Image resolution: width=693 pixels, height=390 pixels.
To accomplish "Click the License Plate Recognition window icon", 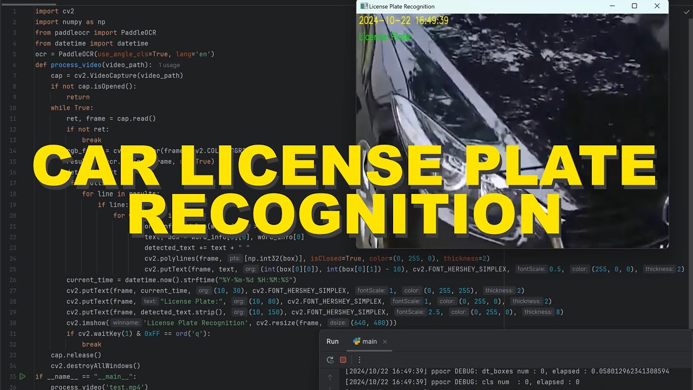I will click(363, 6).
